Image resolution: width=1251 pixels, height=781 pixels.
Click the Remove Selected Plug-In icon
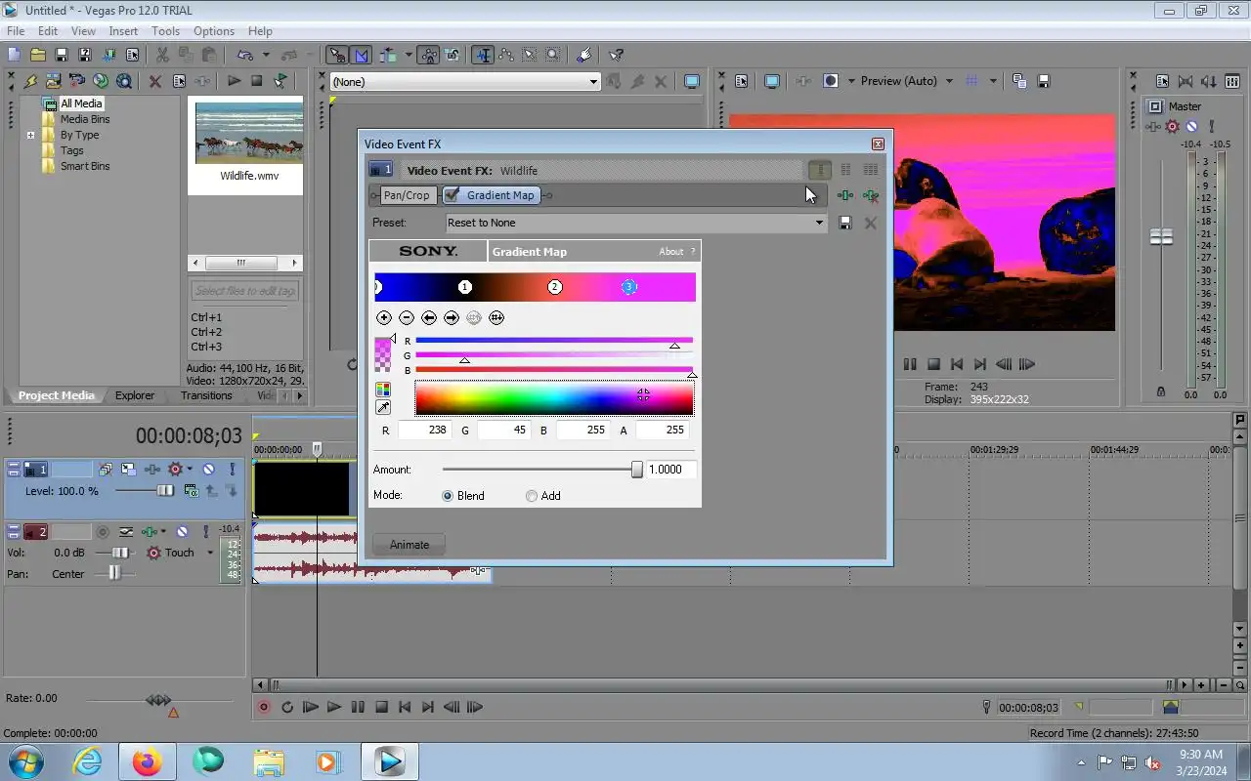tap(870, 195)
